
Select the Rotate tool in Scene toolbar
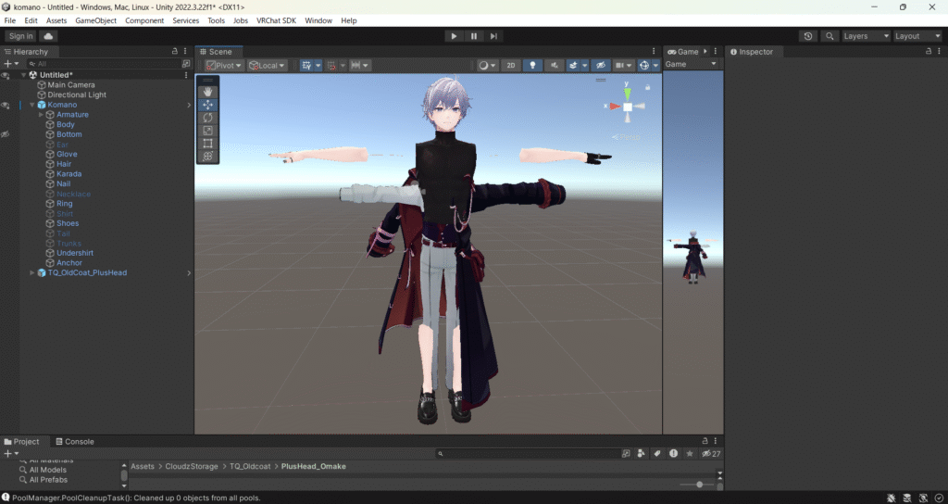coord(208,118)
